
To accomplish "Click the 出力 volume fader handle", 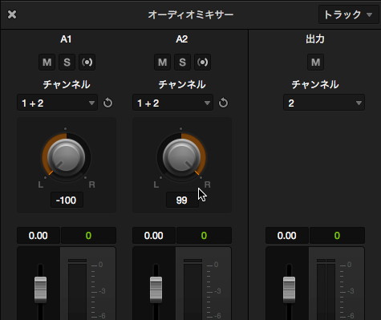I will tap(289, 290).
